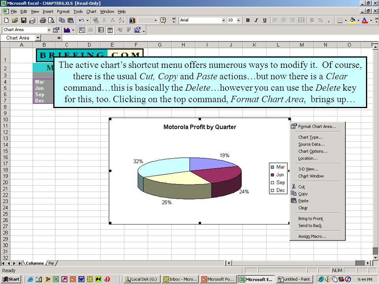Click the Start button on the taskbar
The image size is (379, 284).
click(x=11, y=279)
